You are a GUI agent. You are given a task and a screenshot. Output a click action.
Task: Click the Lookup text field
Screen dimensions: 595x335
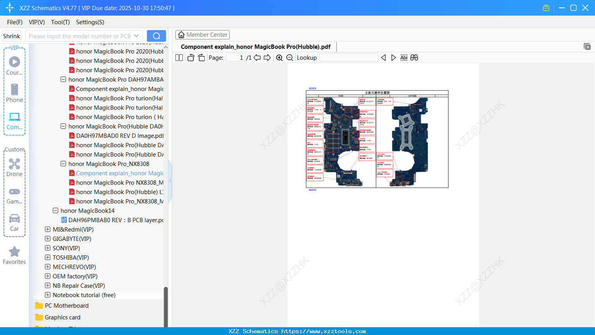(x=348, y=58)
